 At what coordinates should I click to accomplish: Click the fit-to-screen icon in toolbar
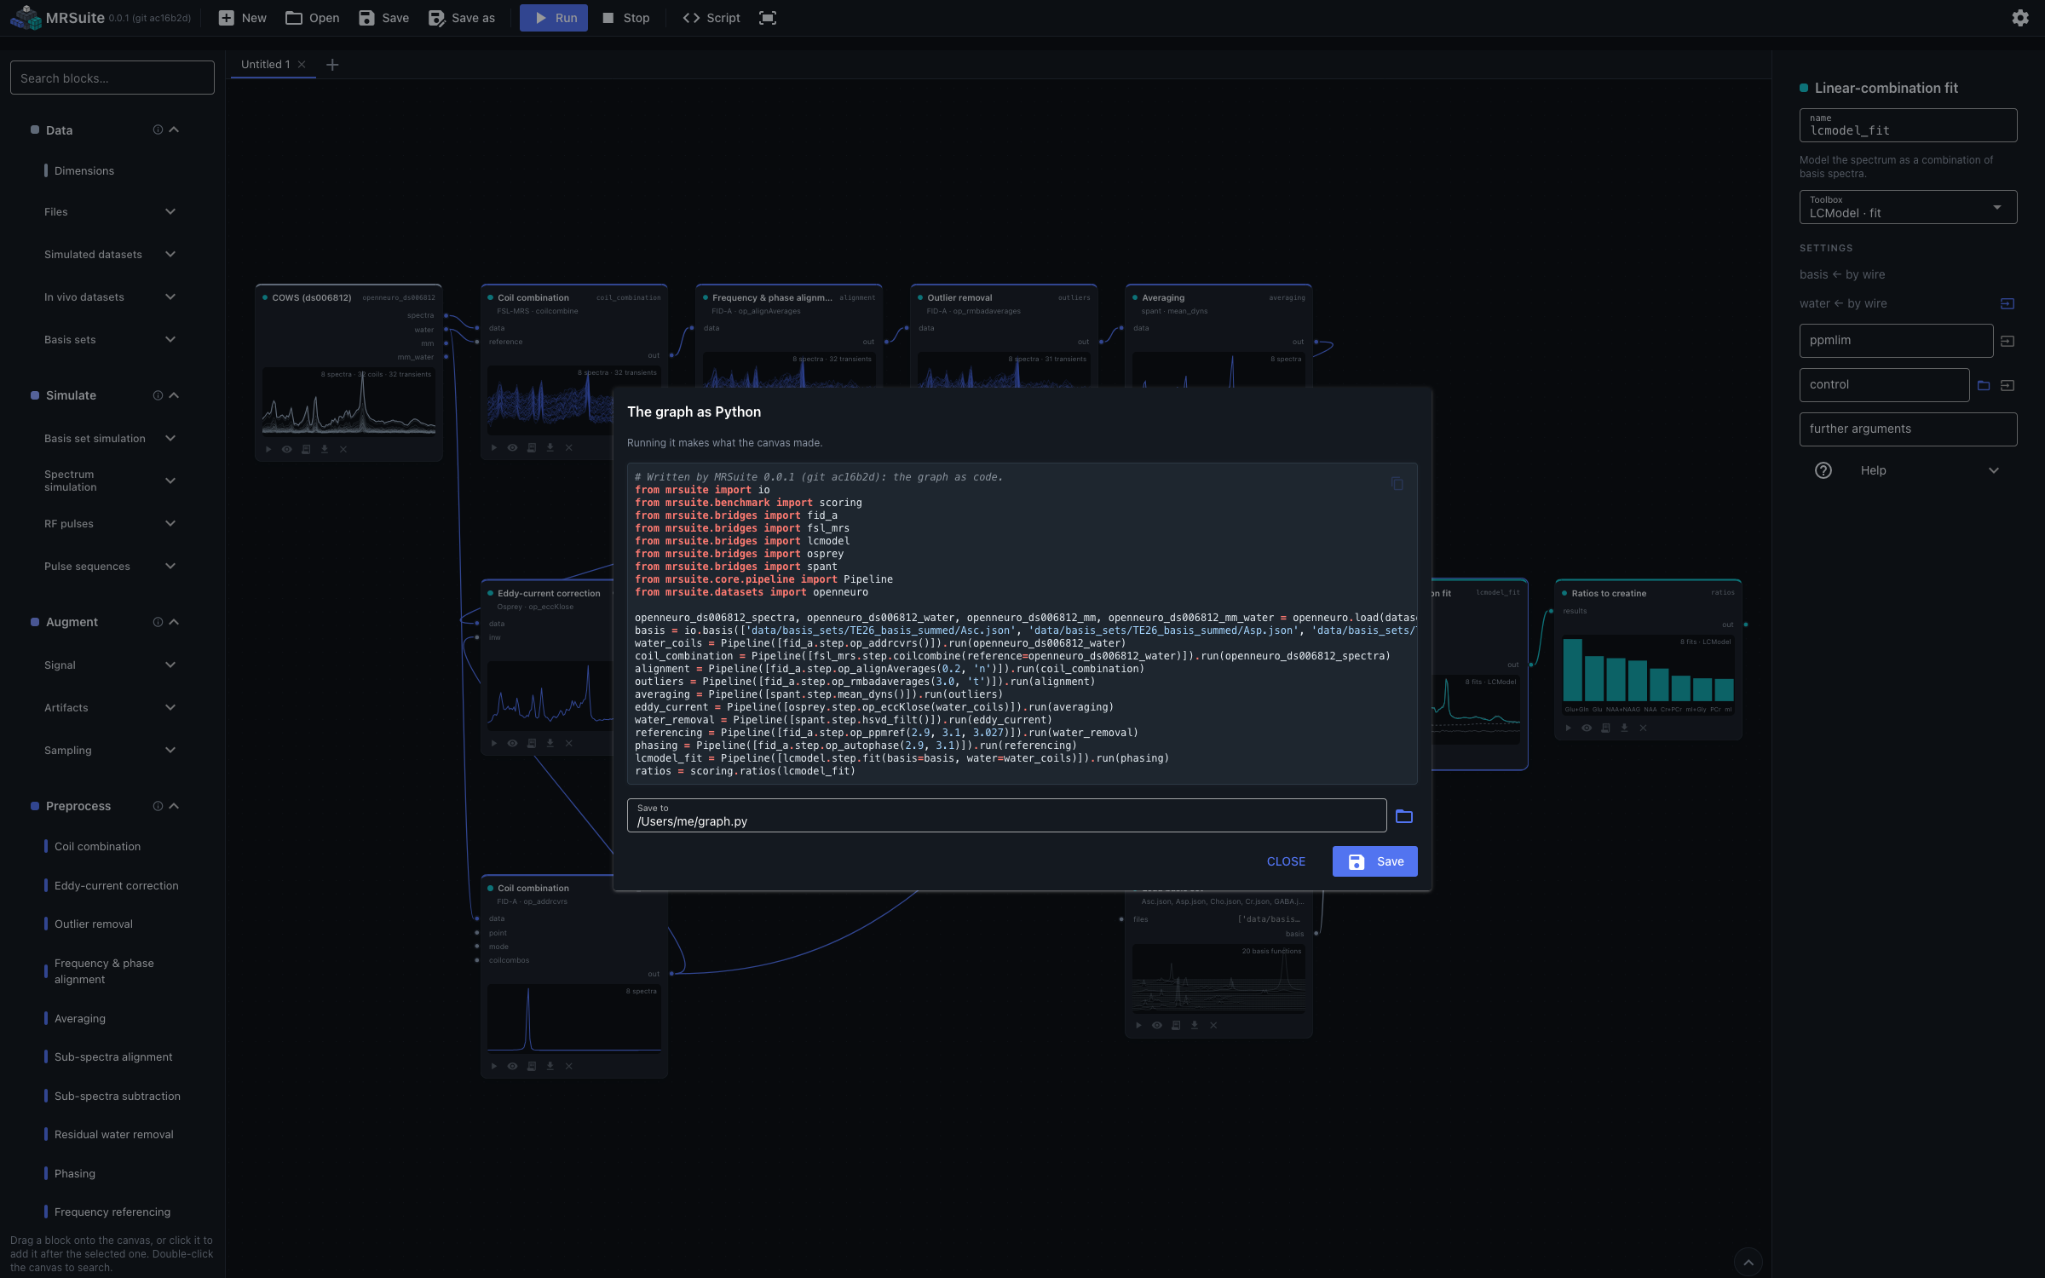[767, 18]
